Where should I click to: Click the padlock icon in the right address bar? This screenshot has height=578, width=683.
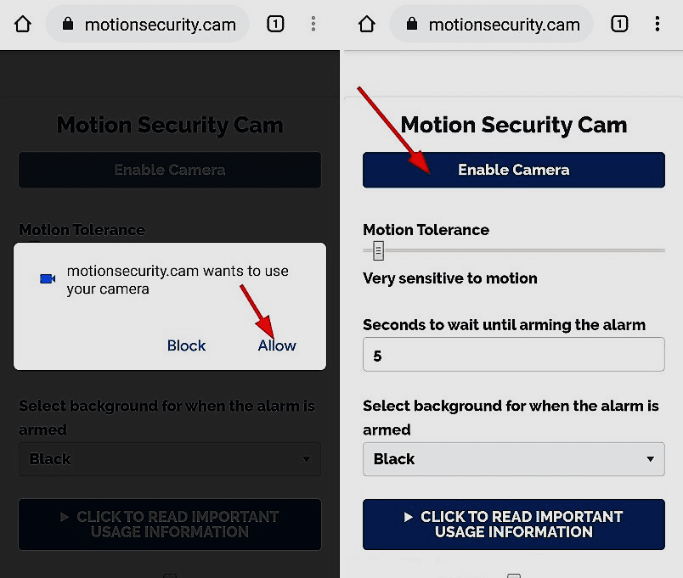click(x=413, y=25)
